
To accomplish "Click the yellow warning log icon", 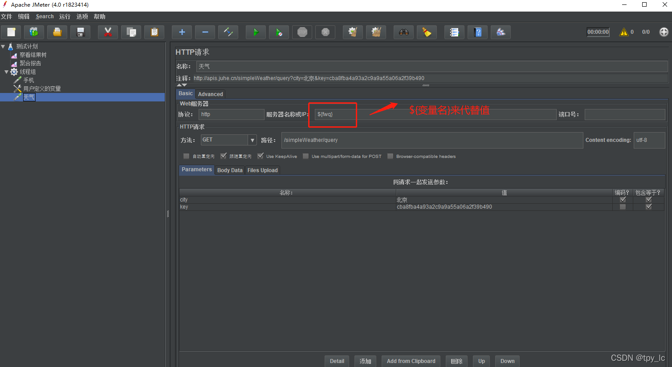I will pyautogui.click(x=624, y=32).
